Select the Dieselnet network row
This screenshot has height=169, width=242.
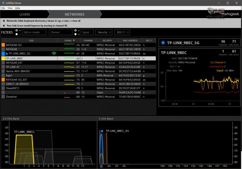pos(78,97)
